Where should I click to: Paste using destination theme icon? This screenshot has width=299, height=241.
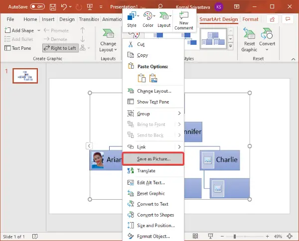pos(142,78)
